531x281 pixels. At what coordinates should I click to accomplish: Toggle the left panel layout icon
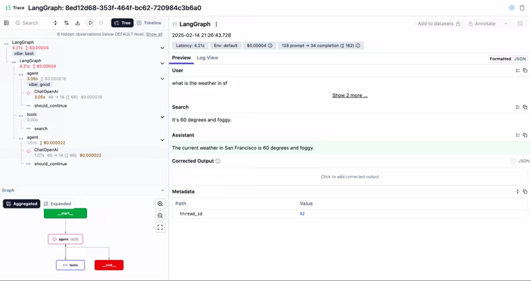[6, 23]
